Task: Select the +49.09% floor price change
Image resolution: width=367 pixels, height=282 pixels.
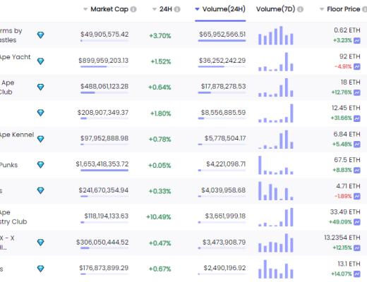Action: 340,222
